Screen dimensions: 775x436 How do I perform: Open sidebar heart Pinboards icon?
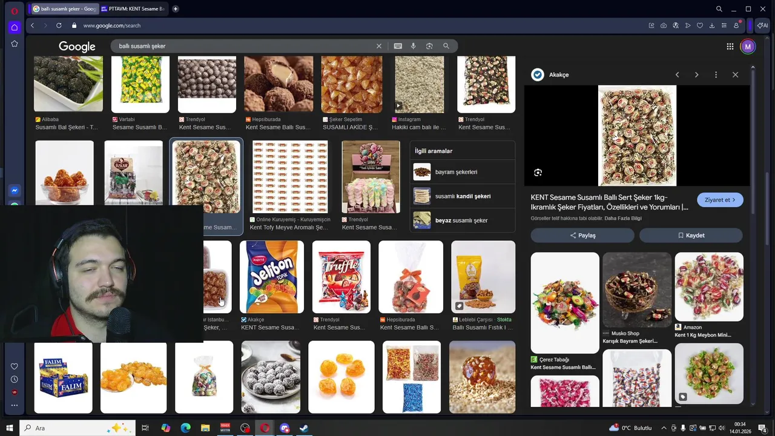click(x=15, y=366)
